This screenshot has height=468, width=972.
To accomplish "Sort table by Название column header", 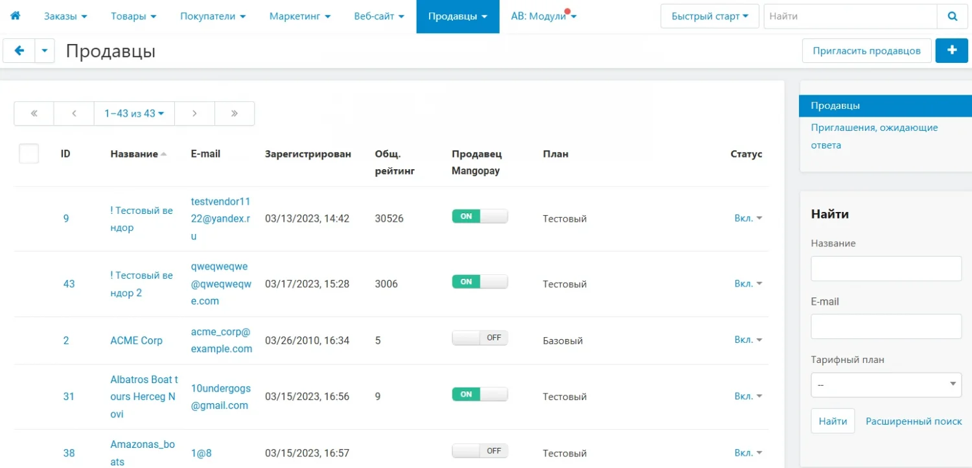I will [x=134, y=154].
